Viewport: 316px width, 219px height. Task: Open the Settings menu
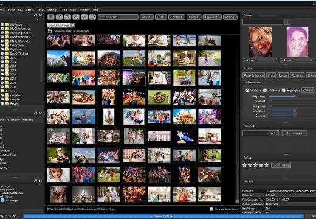tap(52, 10)
